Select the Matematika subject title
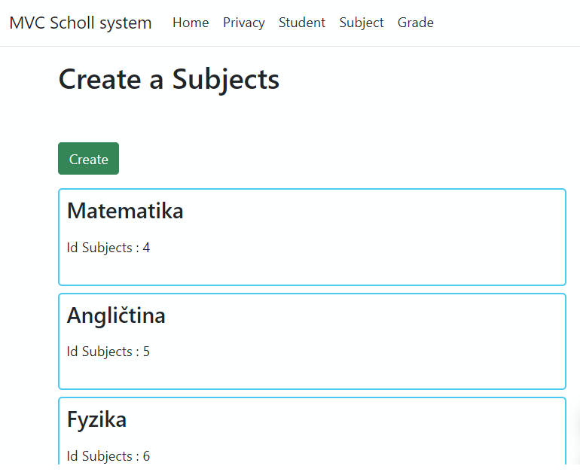This screenshot has width=580, height=472. 125,211
